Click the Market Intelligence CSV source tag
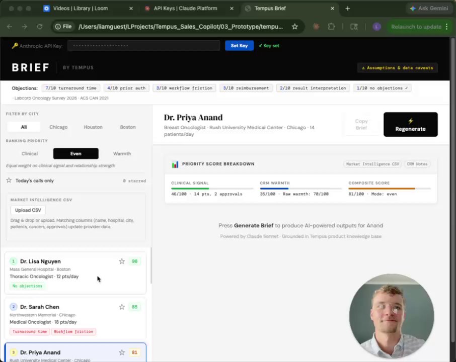Screen dimensions: 456x362 [372, 164]
